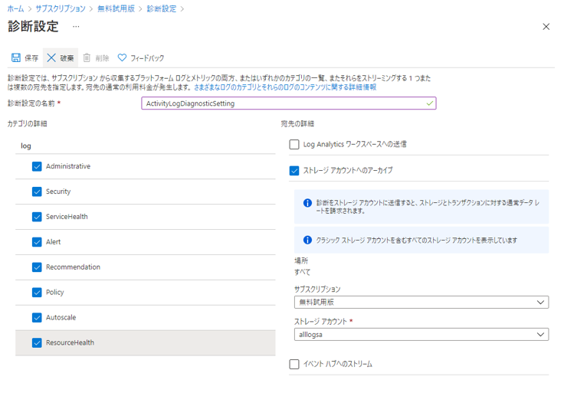Screen dimensions: 564x393
Task: Click the green validation checkmark in name field
Action: pyautogui.click(x=429, y=103)
